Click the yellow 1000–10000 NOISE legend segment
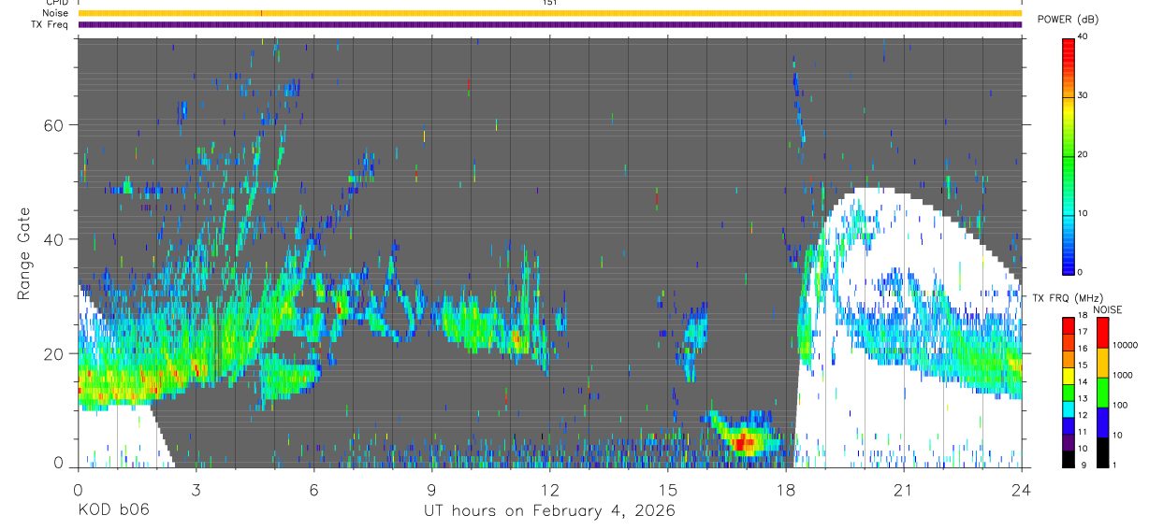 pyautogui.click(x=1102, y=363)
